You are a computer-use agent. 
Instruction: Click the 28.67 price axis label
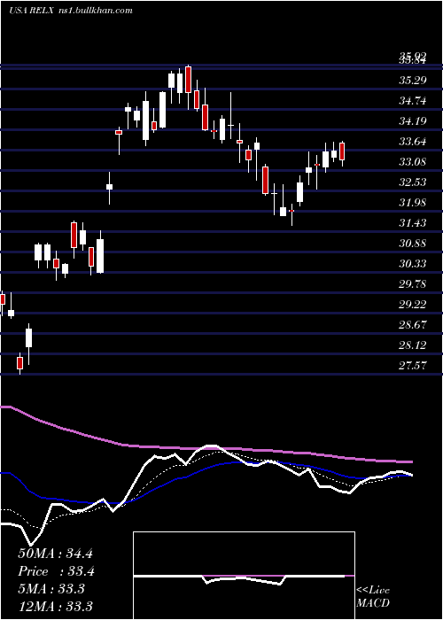(x=413, y=325)
